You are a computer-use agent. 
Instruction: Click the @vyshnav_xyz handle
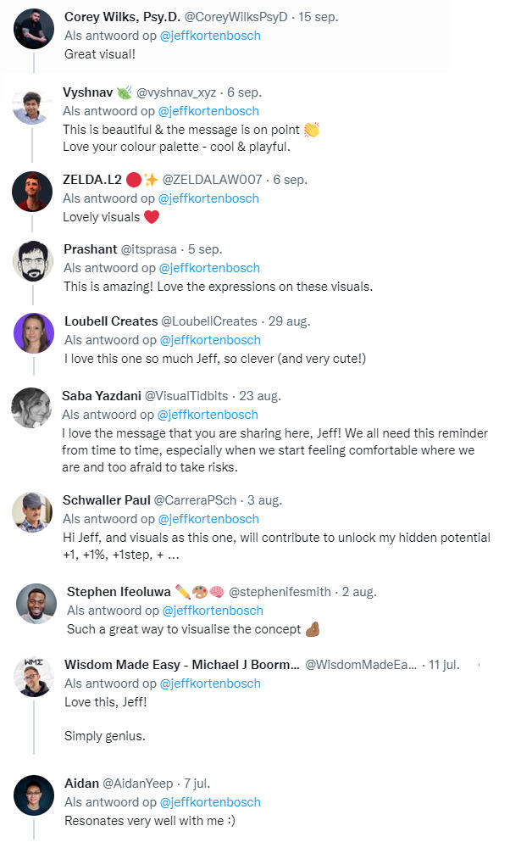pyautogui.click(x=175, y=92)
